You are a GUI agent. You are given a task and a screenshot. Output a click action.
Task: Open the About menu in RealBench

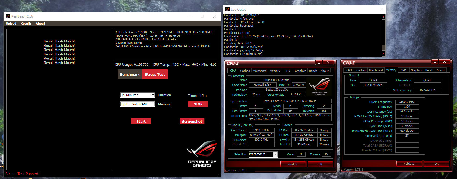tap(40, 24)
